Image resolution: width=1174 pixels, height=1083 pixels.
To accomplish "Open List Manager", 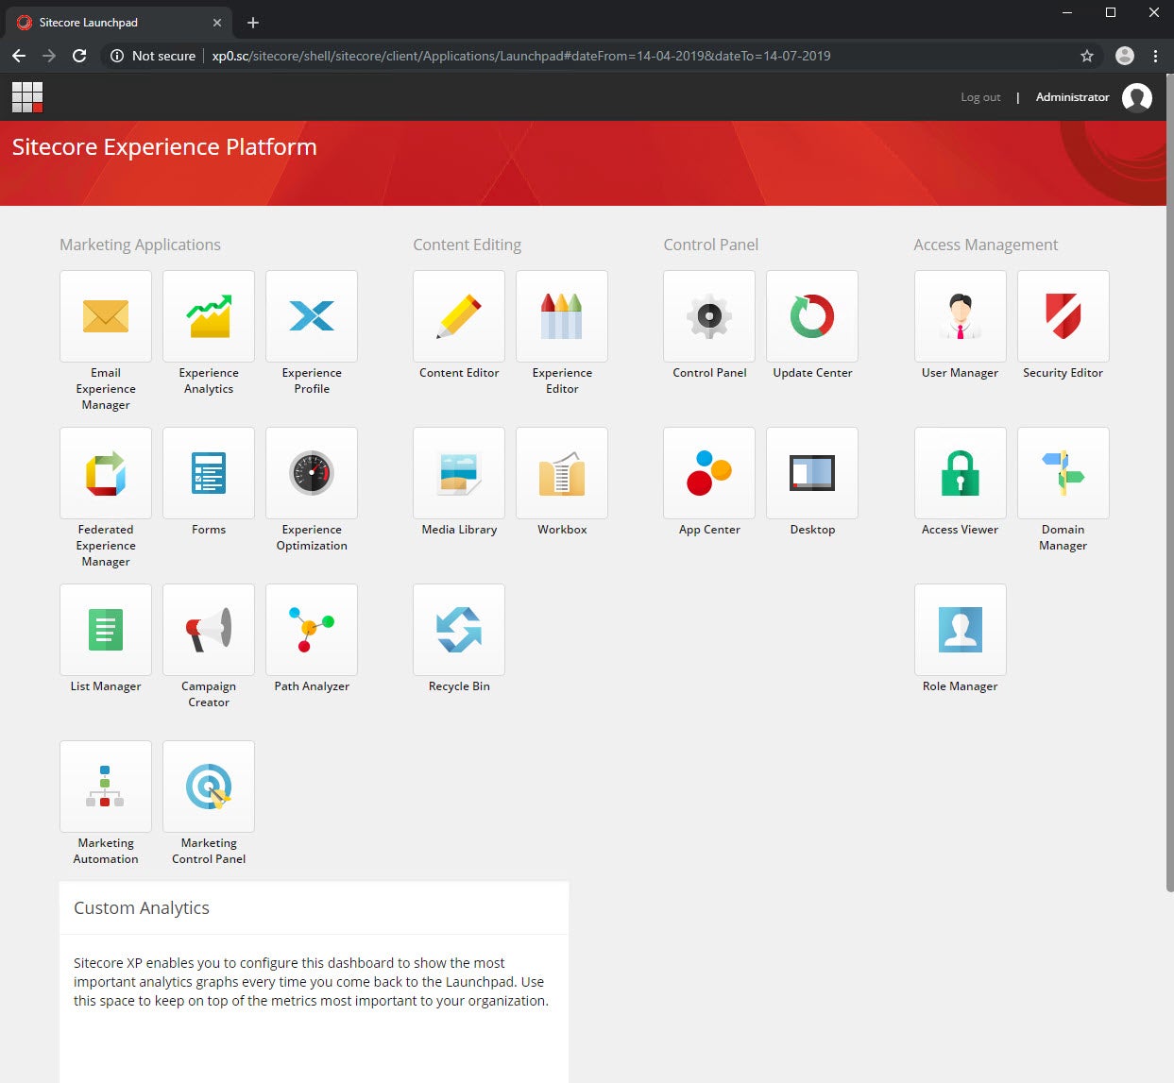I will [x=106, y=630].
